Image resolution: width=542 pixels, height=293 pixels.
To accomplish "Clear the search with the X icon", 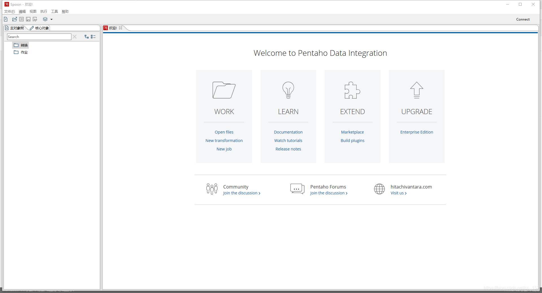I will 75,37.
